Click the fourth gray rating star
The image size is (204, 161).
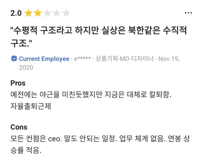(x=57, y=13)
